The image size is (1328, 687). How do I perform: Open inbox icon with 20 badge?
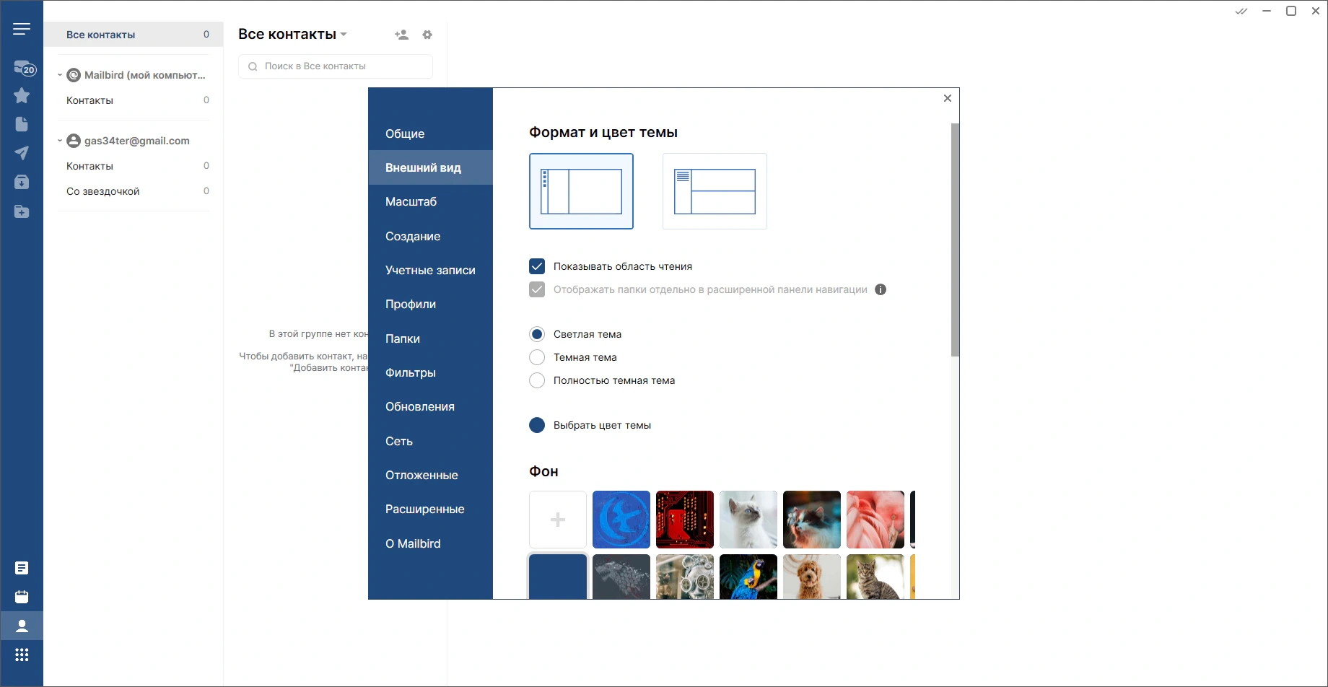[x=24, y=68]
